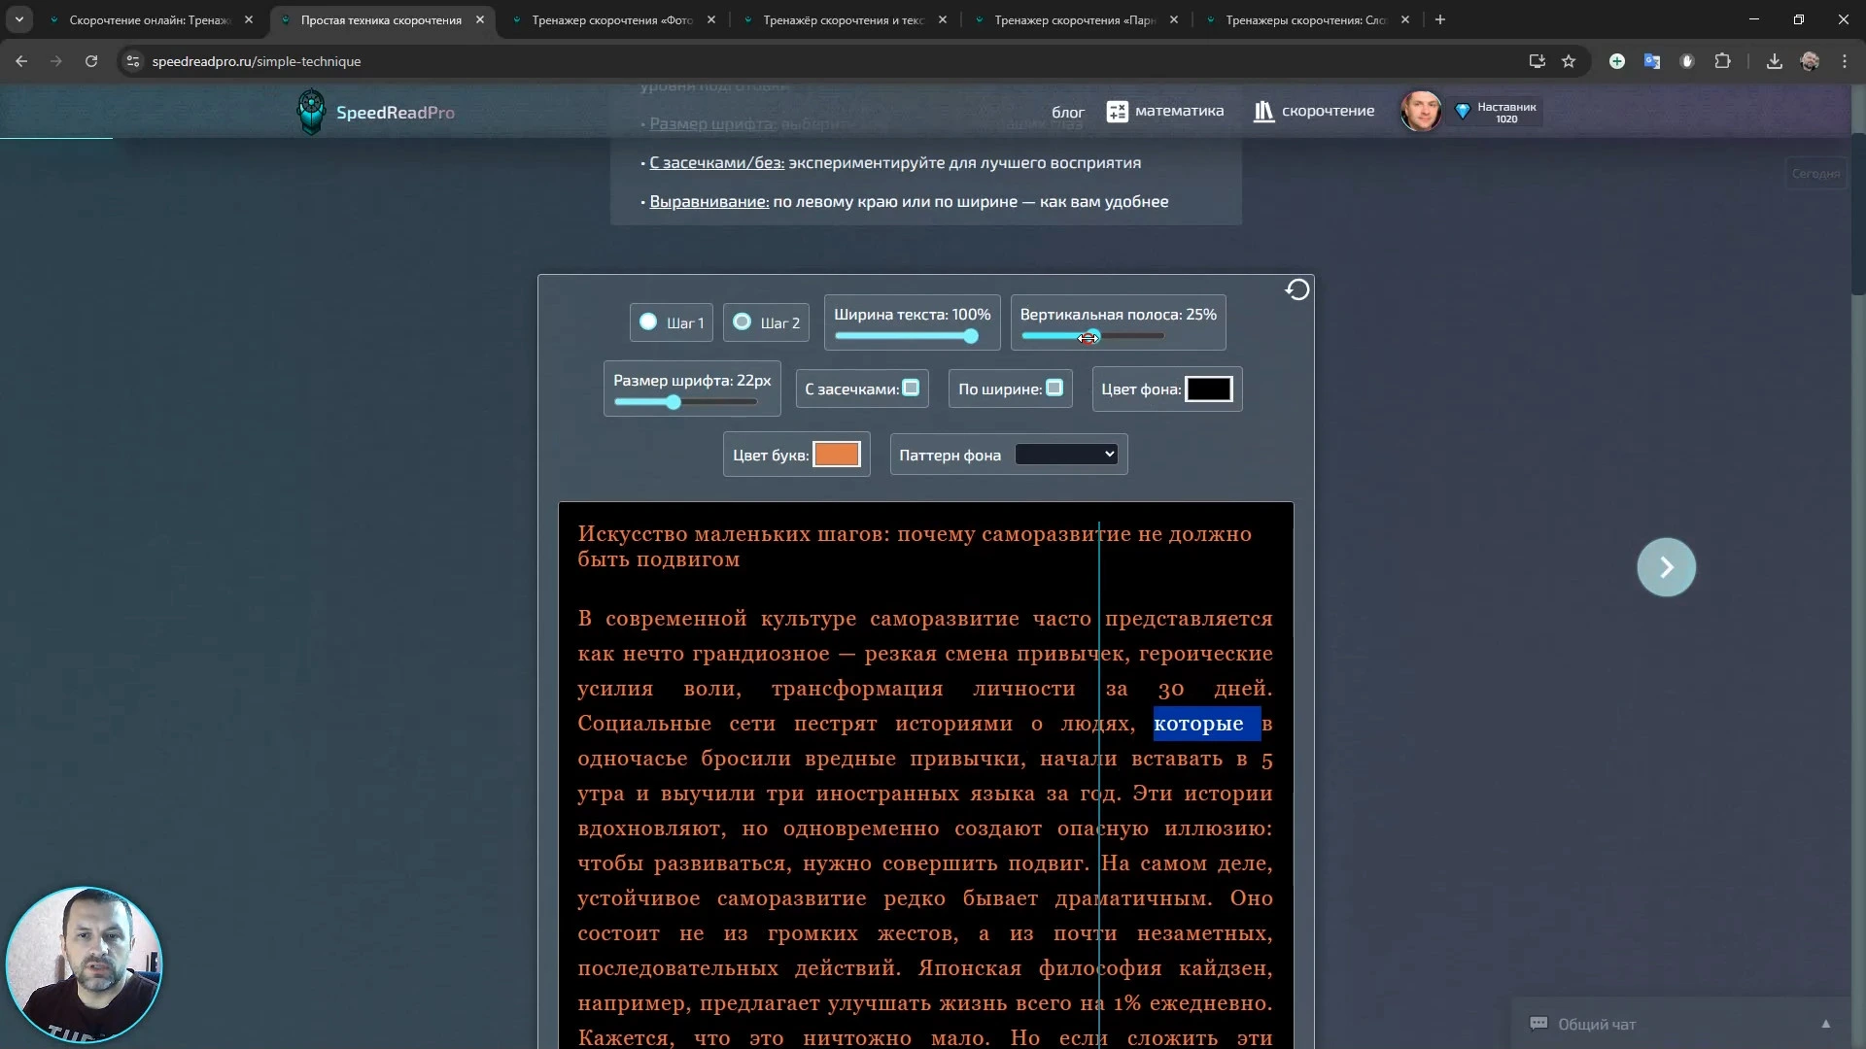Switch to Тренажёр скорочтения и текст tab
This screenshot has width=1866, height=1049.
(x=844, y=19)
